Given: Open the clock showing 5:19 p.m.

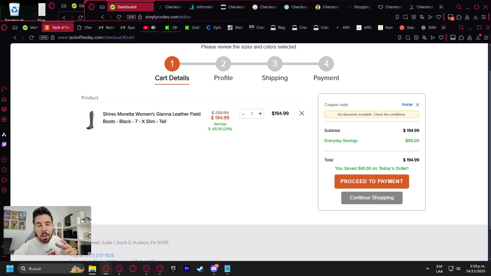Looking at the screenshot, I should [x=476, y=268].
